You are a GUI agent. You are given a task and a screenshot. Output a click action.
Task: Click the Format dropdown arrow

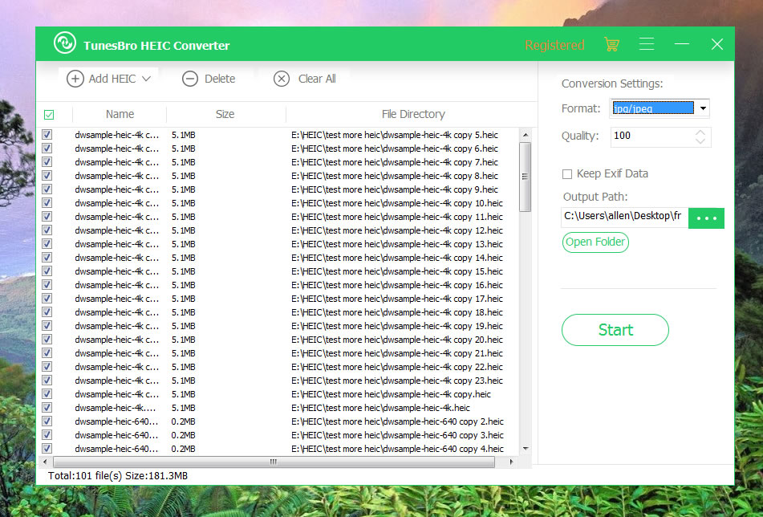coord(703,108)
